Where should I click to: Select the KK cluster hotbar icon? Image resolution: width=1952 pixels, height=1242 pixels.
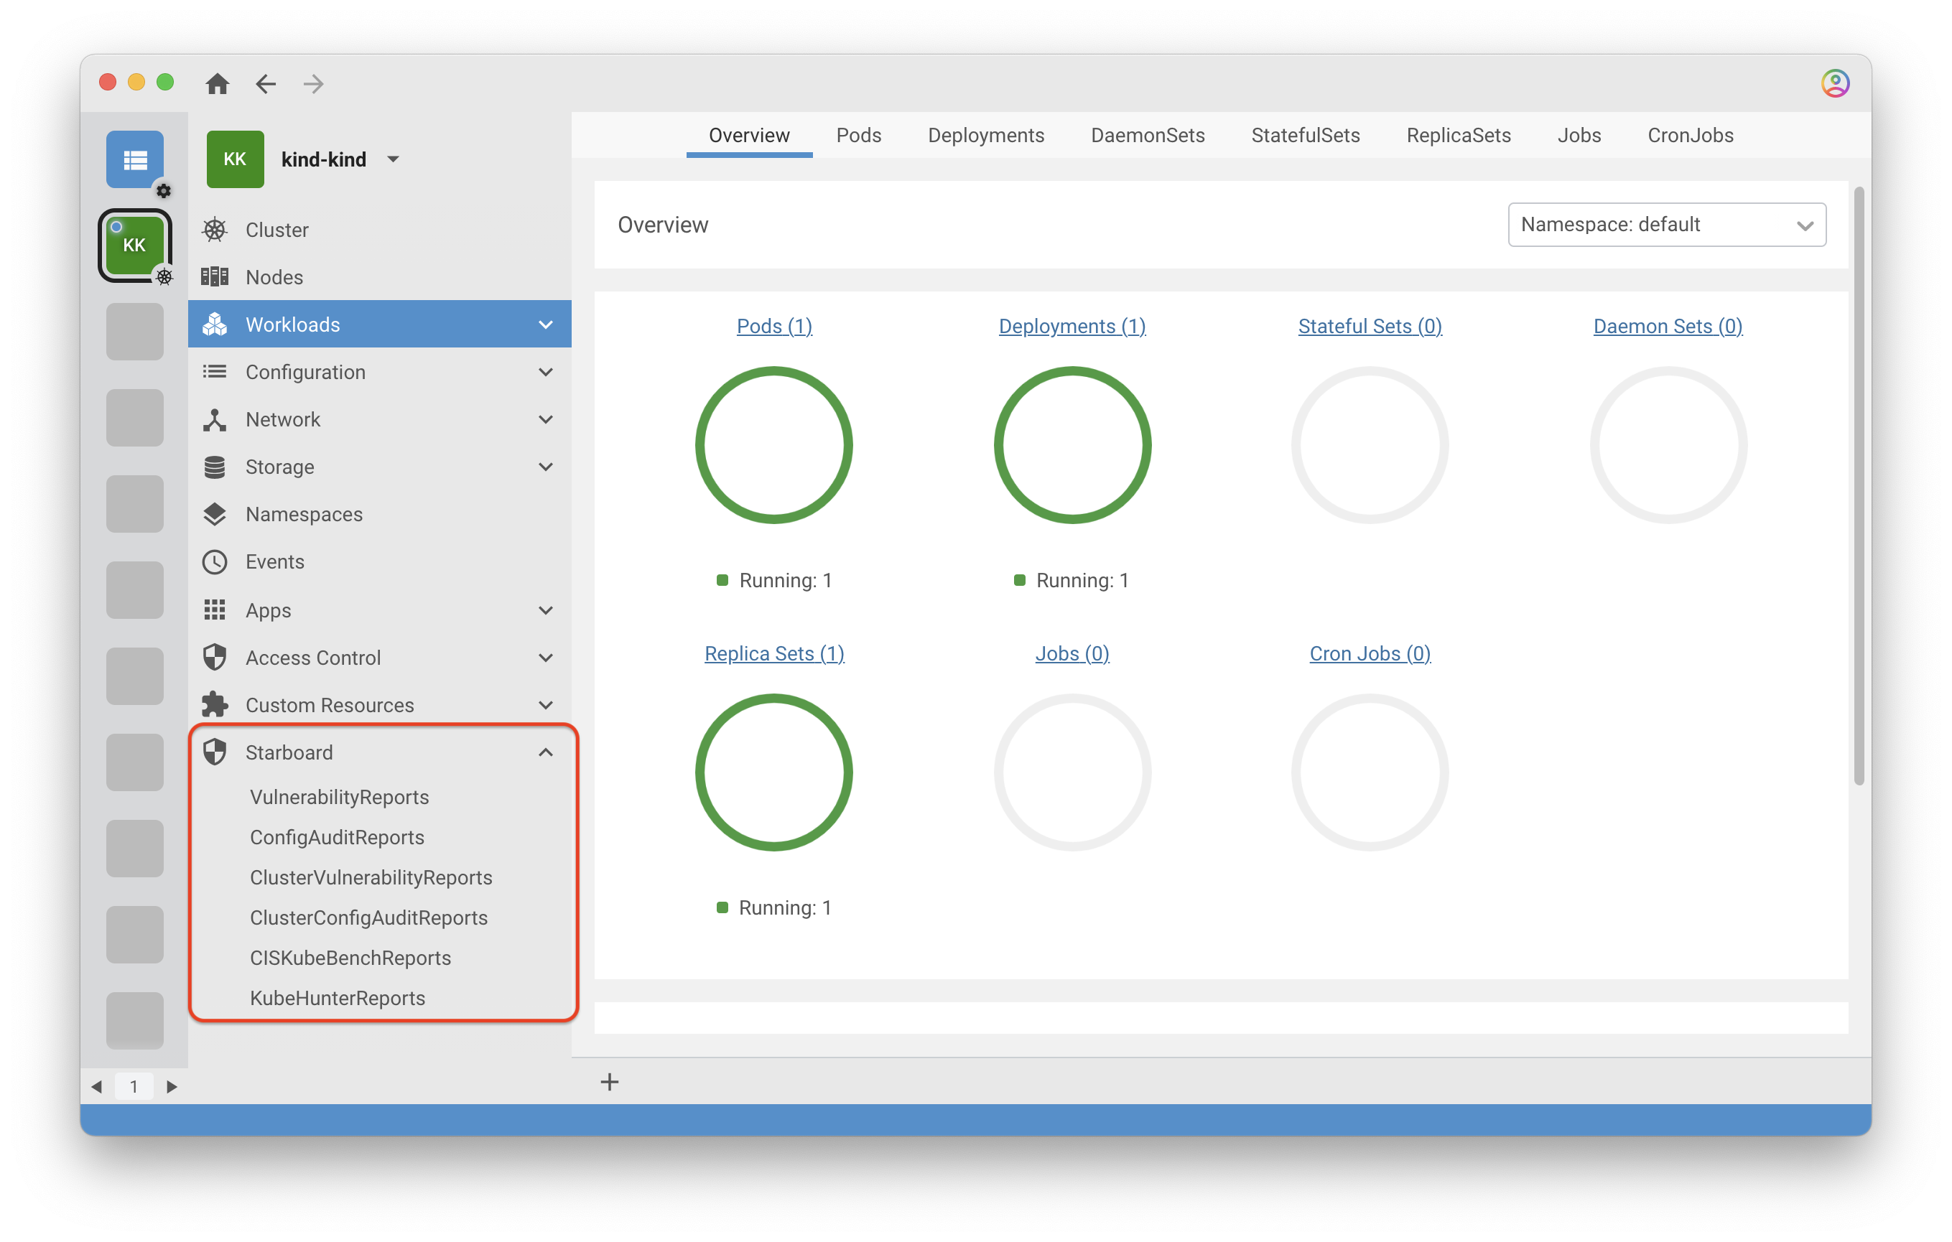click(134, 246)
